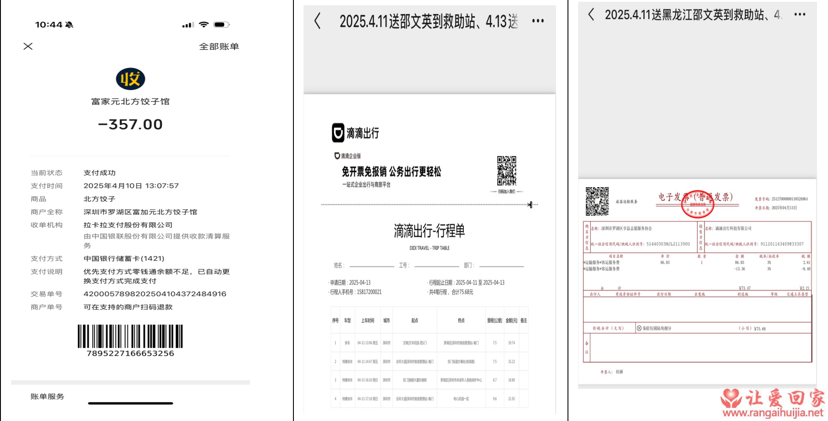Close the payment bill details page
The height and width of the screenshot is (421, 828).
click(28, 46)
